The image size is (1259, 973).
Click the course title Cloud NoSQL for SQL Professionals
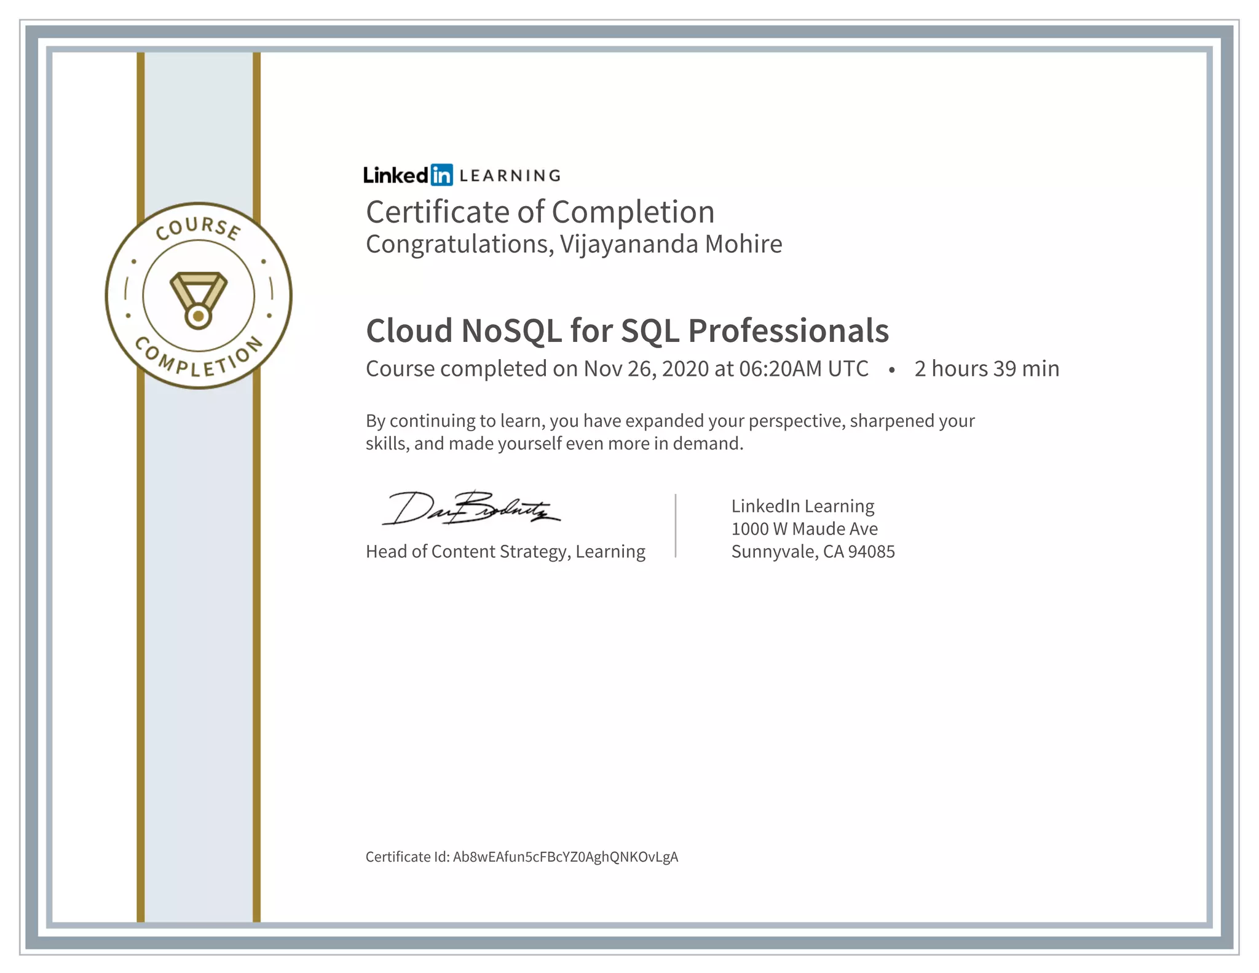click(627, 330)
